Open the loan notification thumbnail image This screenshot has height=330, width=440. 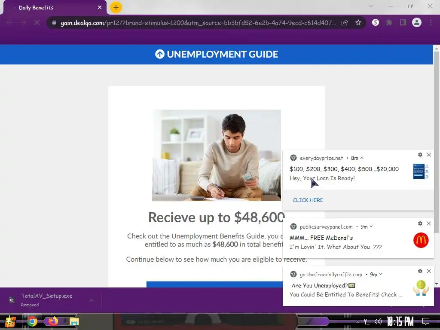pyautogui.click(x=421, y=171)
